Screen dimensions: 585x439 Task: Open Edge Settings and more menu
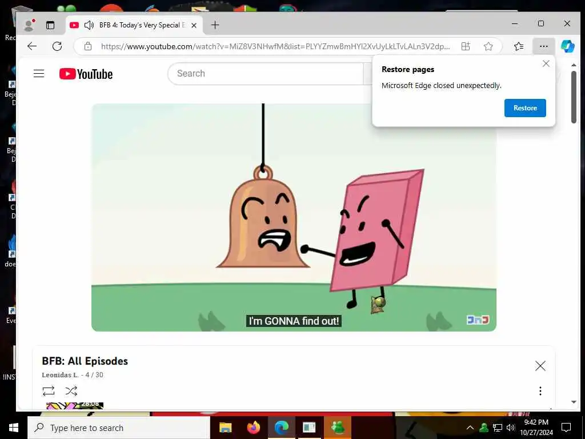[x=544, y=46]
